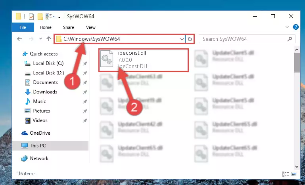The height and width of the screenshot is (185, 305).
Task: Expand the ribbon with the chevron
Action: coord(287,27)
